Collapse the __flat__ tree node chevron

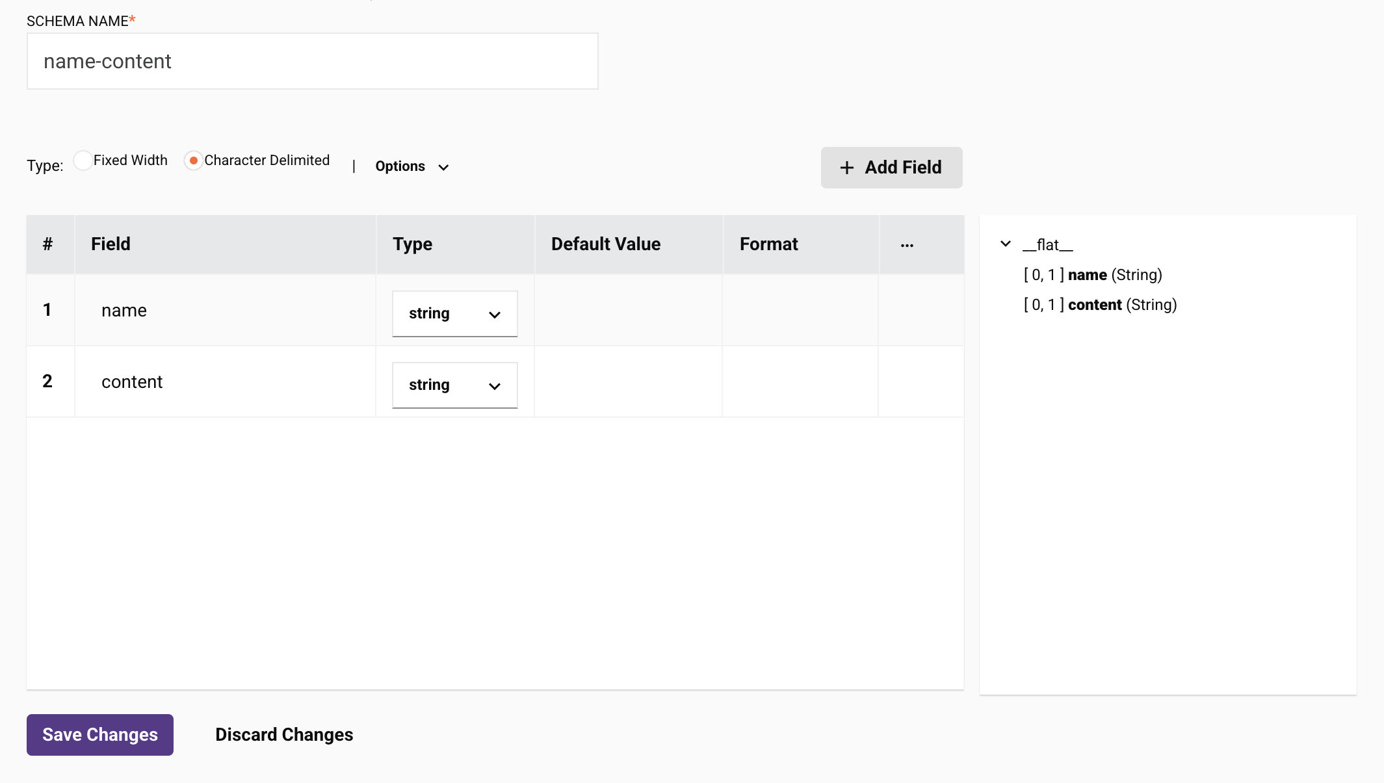pyautogui.click(x=1005, y=244)
